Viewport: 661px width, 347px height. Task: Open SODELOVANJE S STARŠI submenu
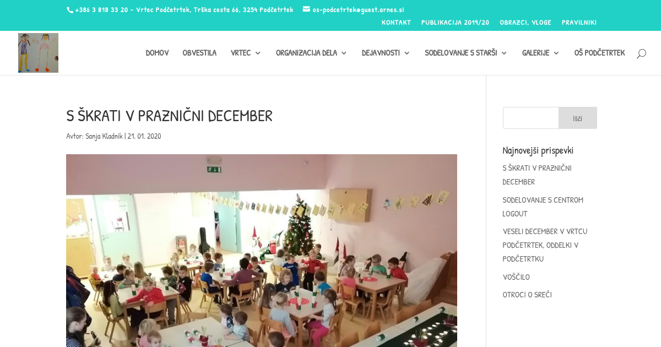(x=466, y=53)
